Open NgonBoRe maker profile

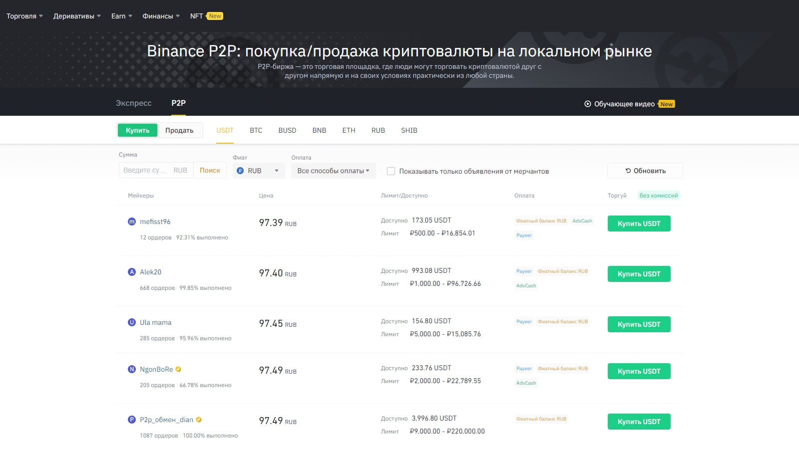(156, 369)
